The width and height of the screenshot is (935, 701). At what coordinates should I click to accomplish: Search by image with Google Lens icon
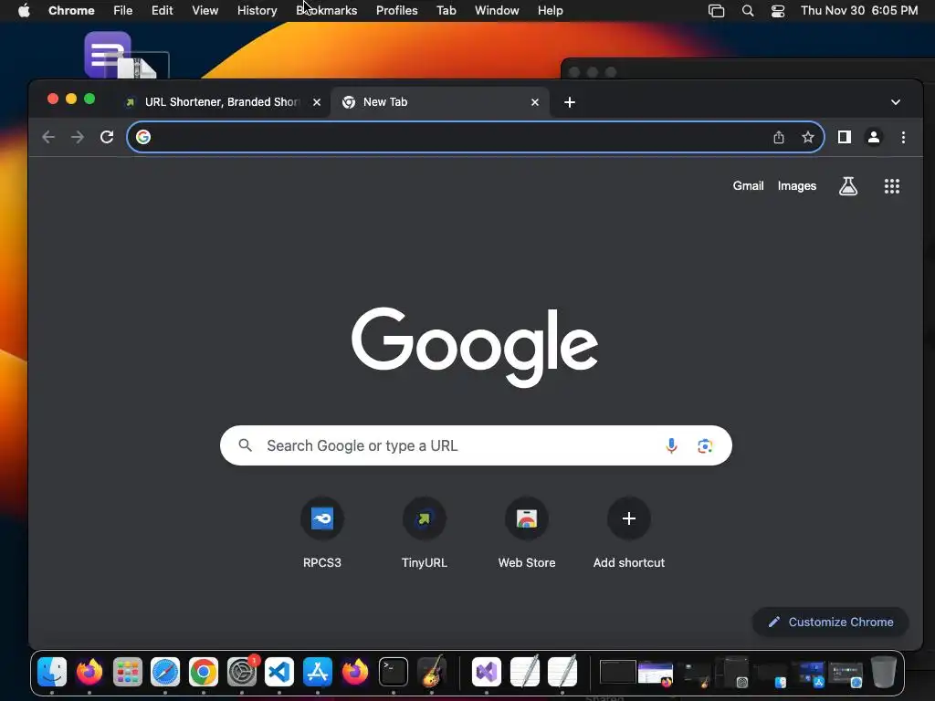coord(705,445)
